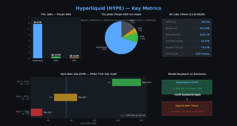This screenshot has width=237, height=126.
Task: Click the "Kịch Bản Giá HYPE — Phân Tích Xác Suất" heading
Action: coord(89,74)
